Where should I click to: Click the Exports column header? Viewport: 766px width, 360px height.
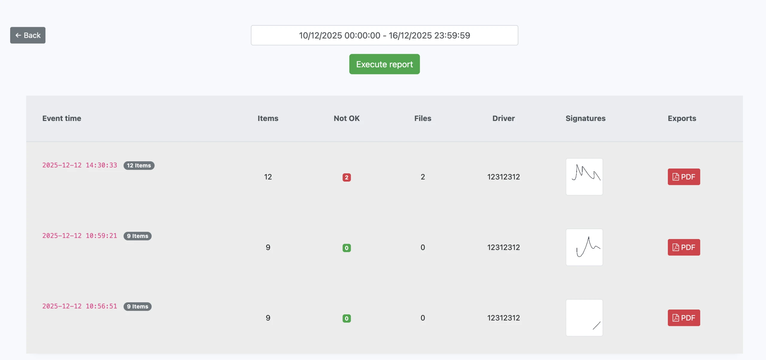click(x=682, y=118)
